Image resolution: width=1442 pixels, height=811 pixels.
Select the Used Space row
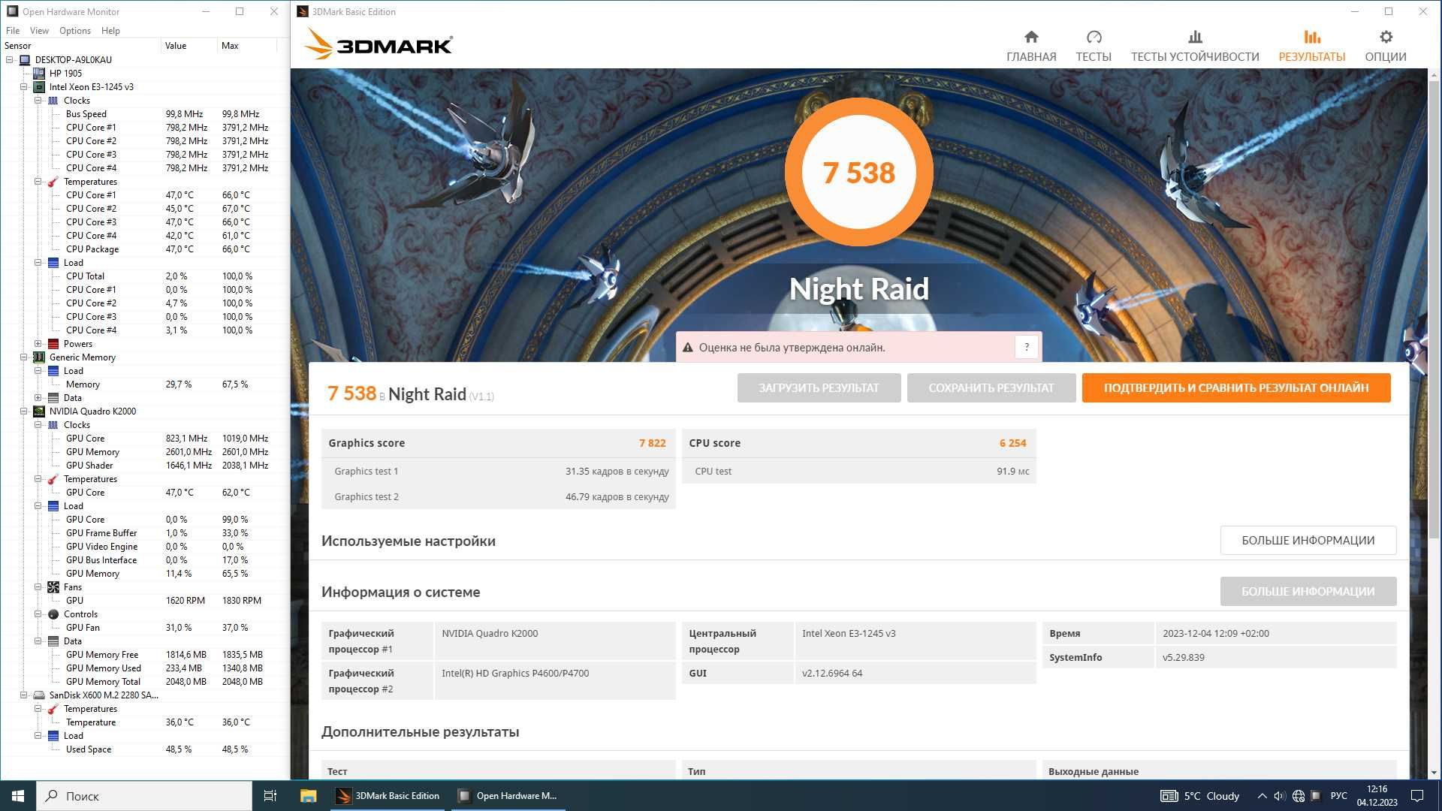[x=145, y=749]
